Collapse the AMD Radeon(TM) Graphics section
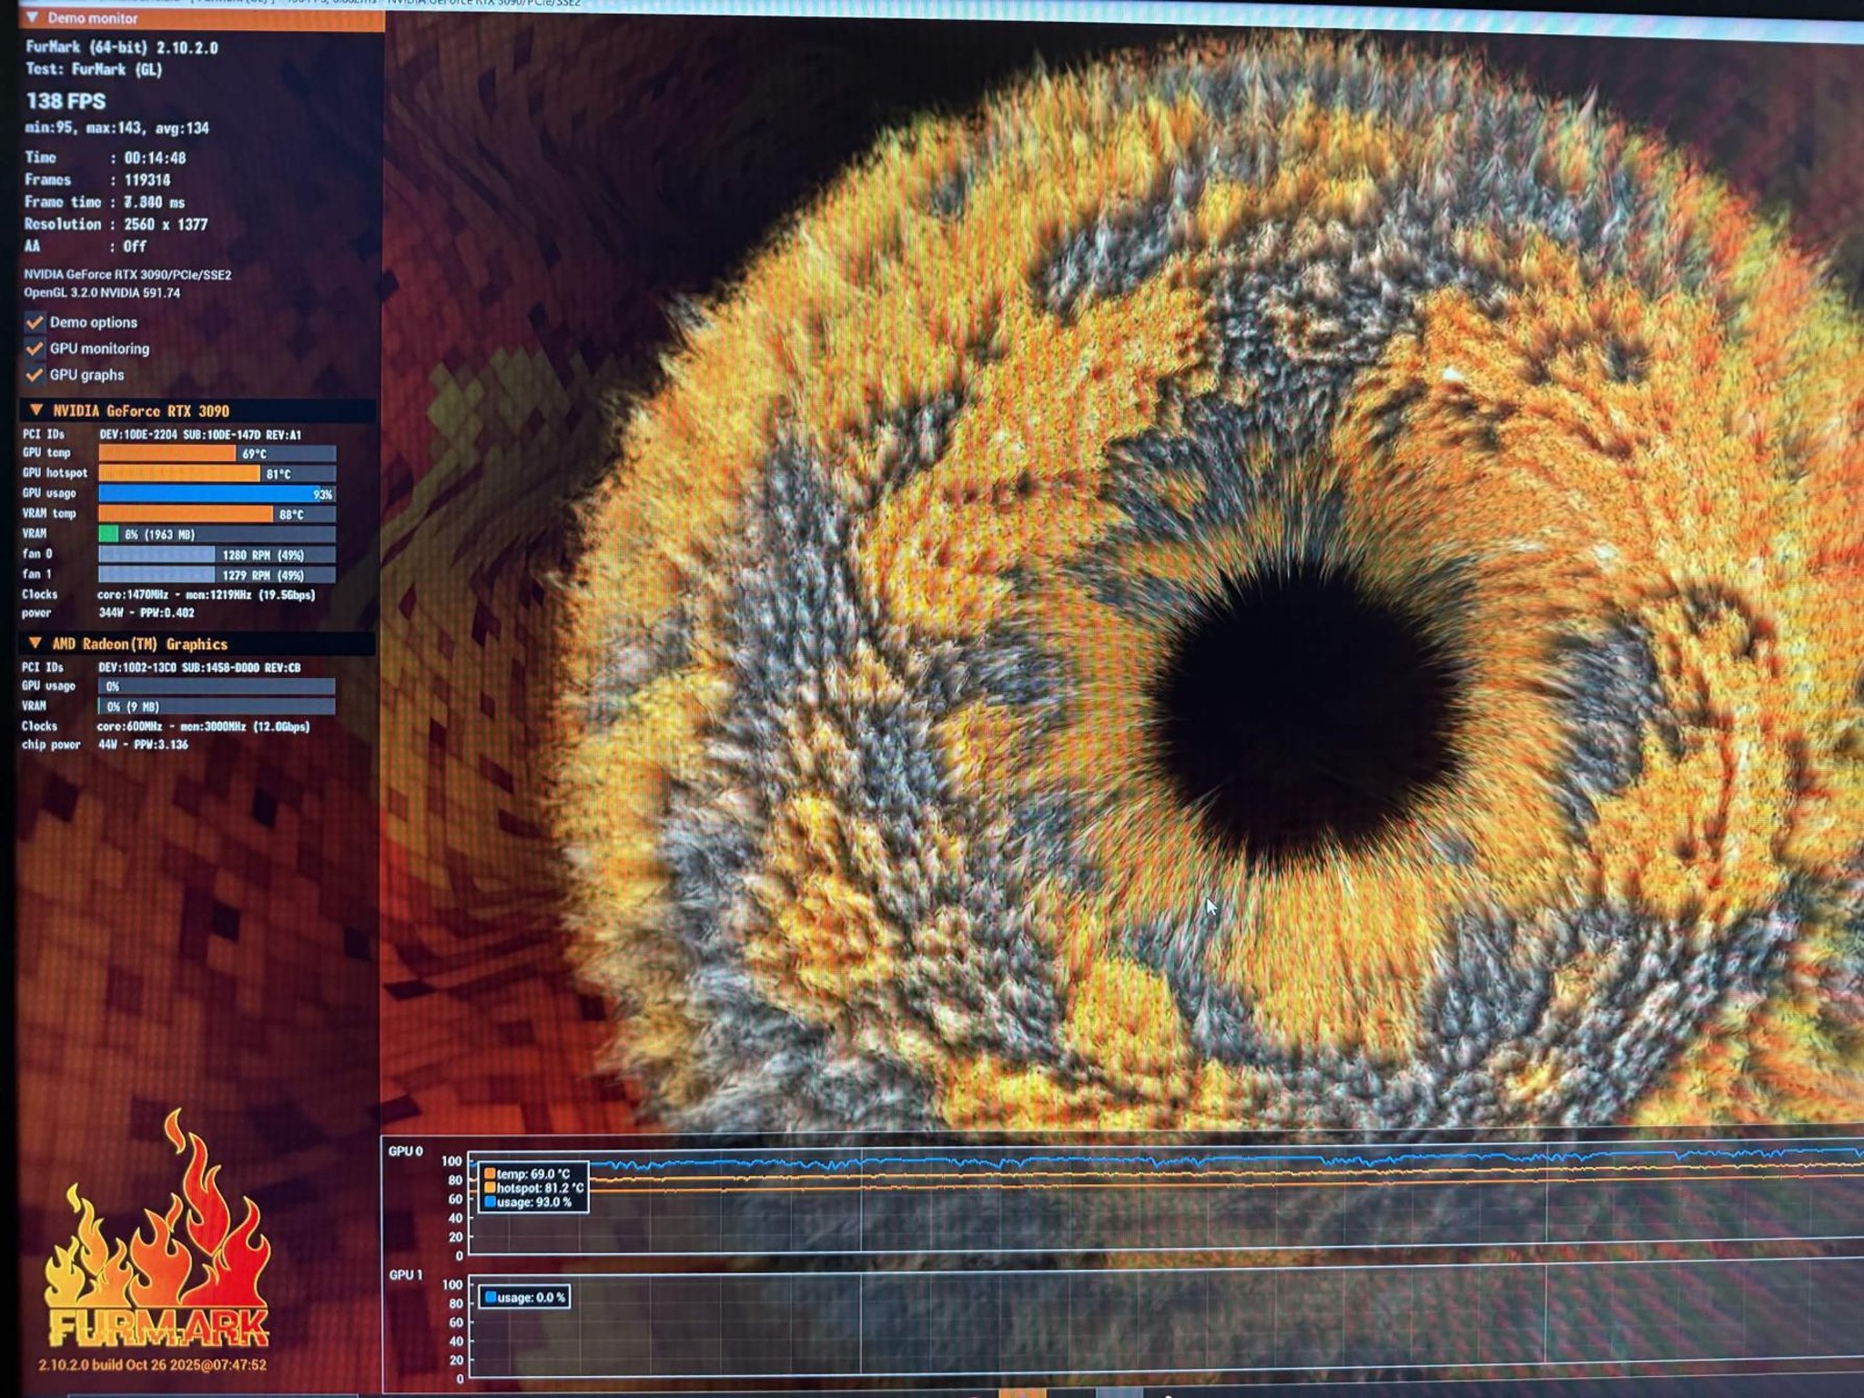This screenshot has width=1864, height=1398. (x=35, y=643)
